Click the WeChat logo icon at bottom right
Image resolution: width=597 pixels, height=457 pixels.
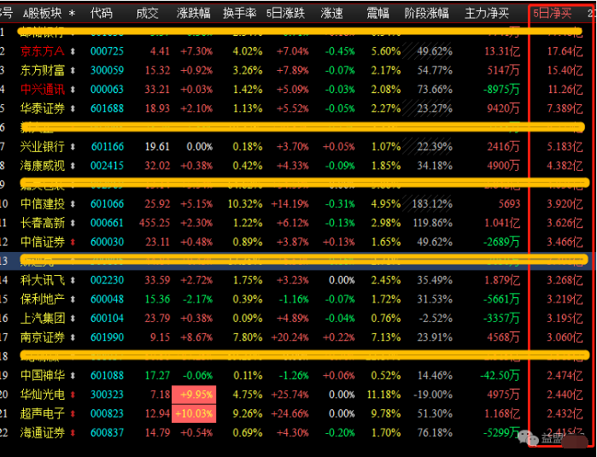pos(528,437)
